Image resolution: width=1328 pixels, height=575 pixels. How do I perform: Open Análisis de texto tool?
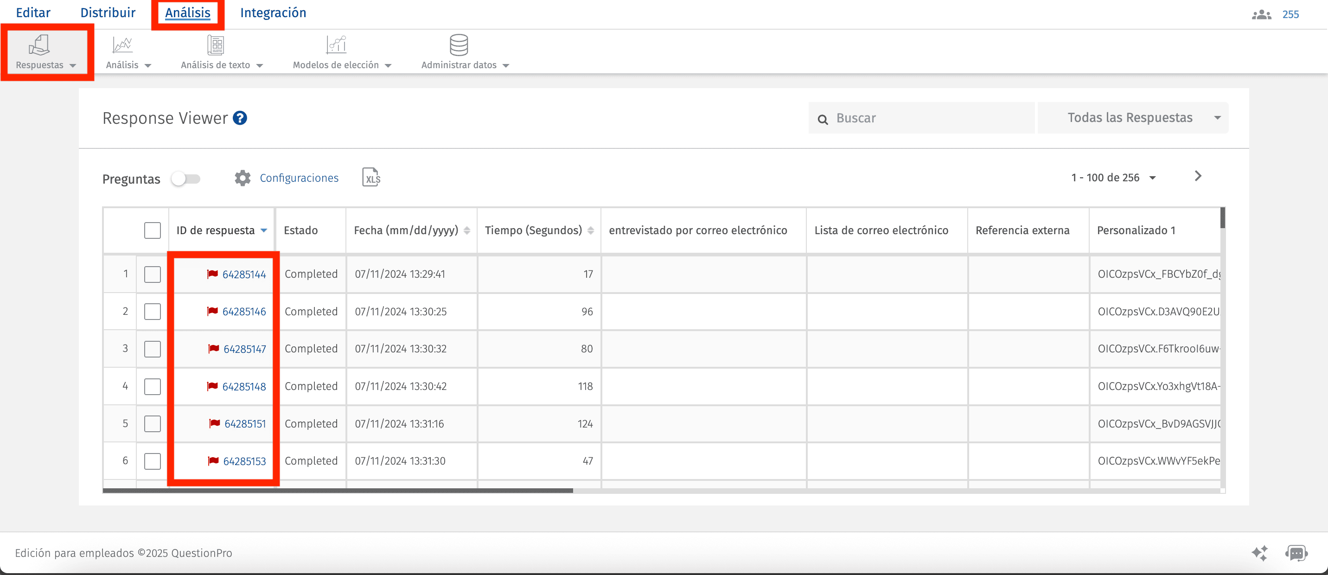coord(216,45)
